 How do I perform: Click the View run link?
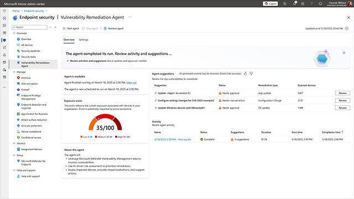(132, 83)
